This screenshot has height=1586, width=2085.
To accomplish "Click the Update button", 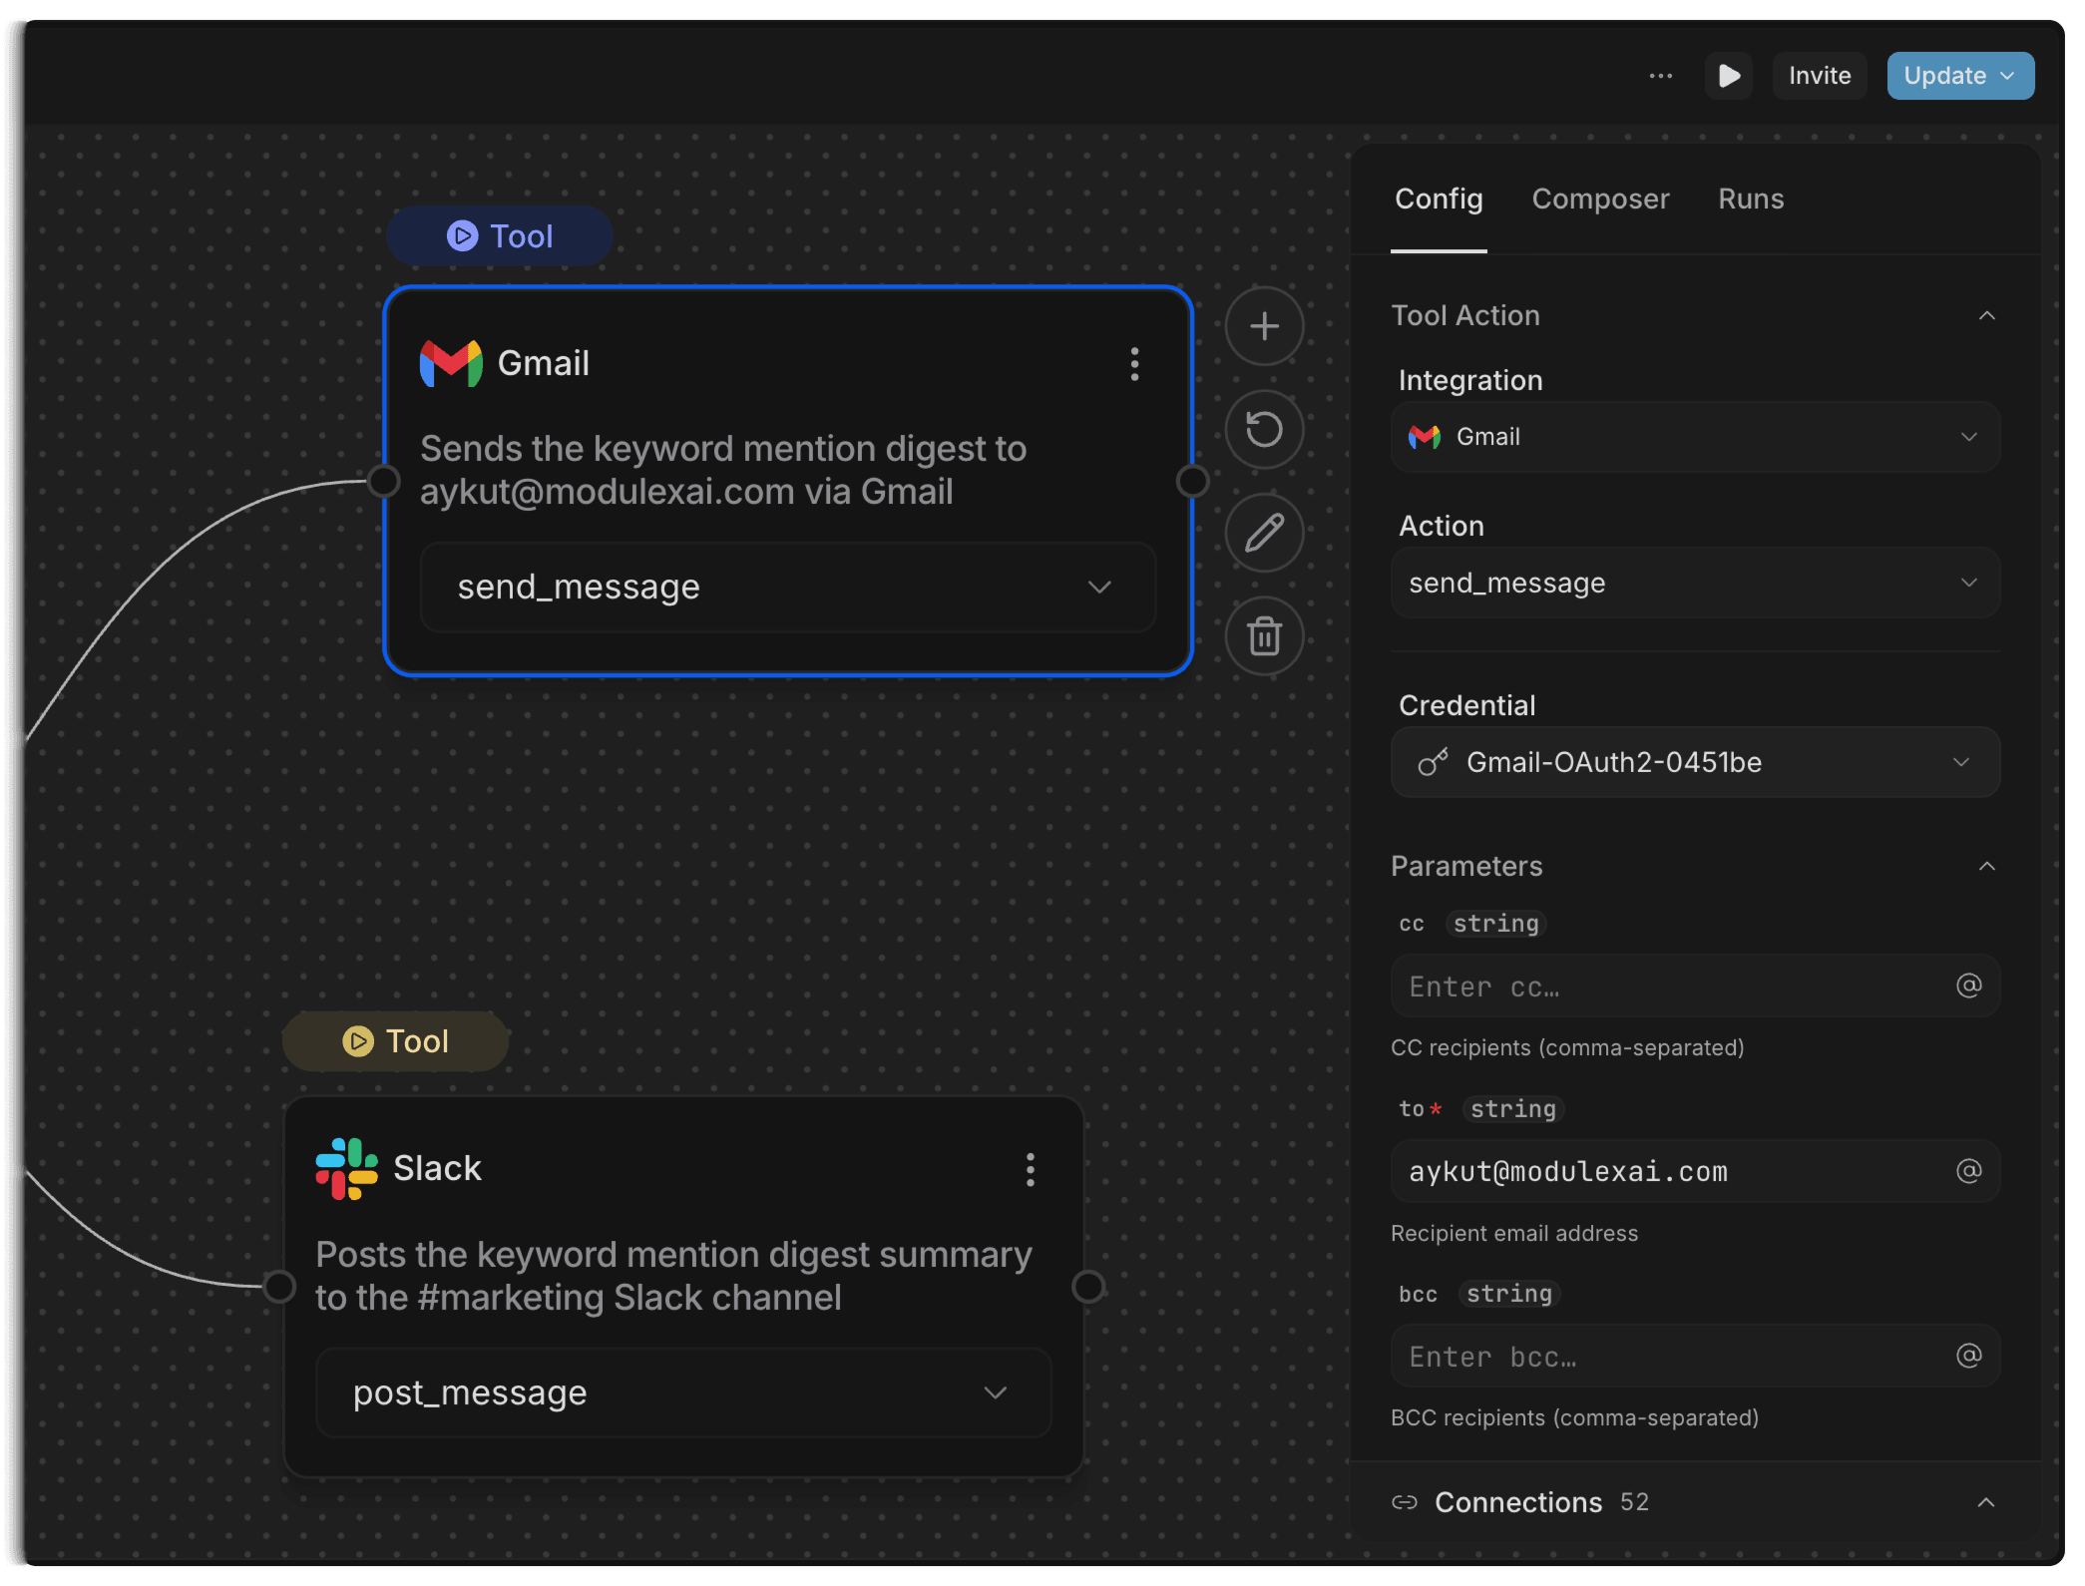I will pos(1960,76).
